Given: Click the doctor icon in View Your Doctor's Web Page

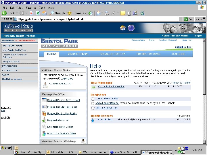Looking at the screenshot, I should click(x=83, y=141).
